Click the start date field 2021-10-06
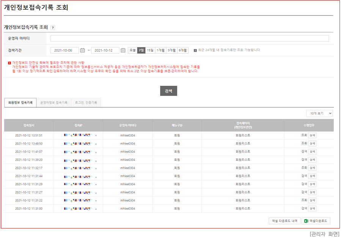Viewport: 343px width, 241px height. pos(65,51)
